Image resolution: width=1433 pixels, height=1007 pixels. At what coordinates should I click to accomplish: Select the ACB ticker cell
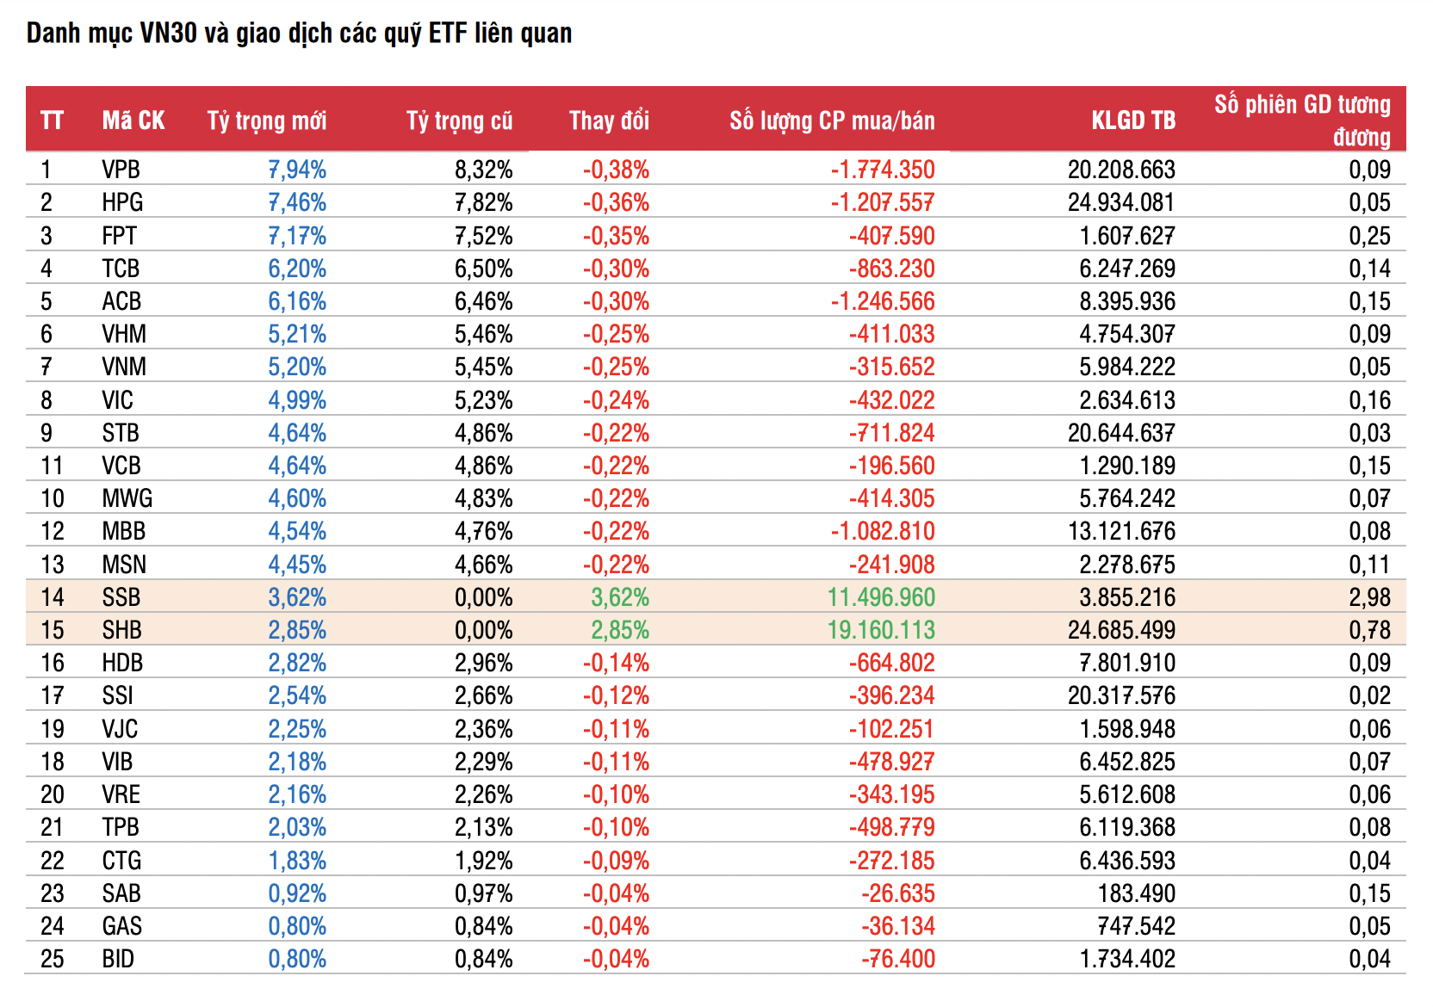point(121,301)
